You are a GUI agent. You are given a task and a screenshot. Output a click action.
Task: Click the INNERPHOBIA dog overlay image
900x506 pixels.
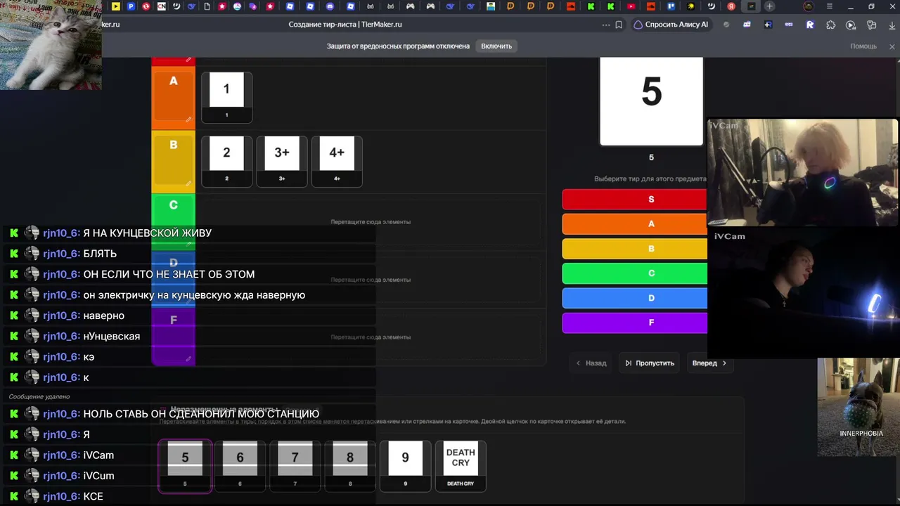[859, 408]
